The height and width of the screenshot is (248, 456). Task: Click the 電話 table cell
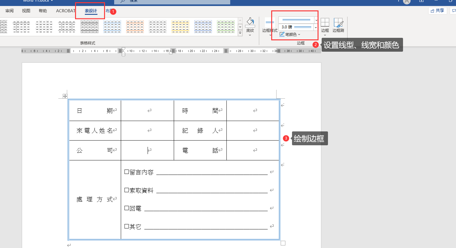click(x=200, y=150)
